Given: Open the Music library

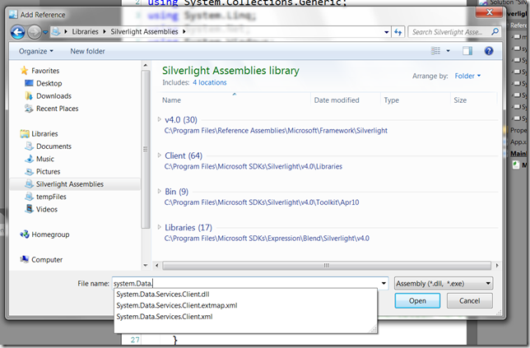Looking at the screenshot, I should pos(45,159).
